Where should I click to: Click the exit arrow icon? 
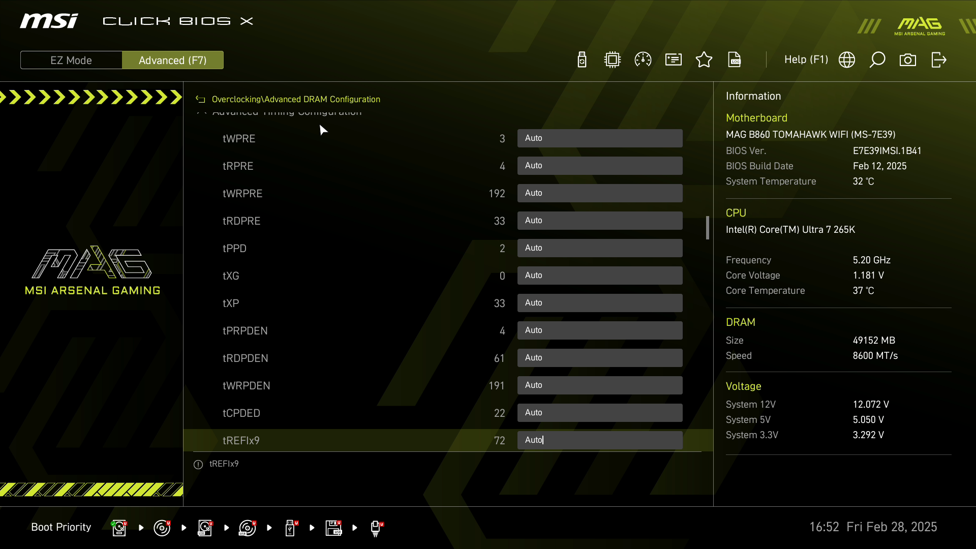[x=939, y=60]
